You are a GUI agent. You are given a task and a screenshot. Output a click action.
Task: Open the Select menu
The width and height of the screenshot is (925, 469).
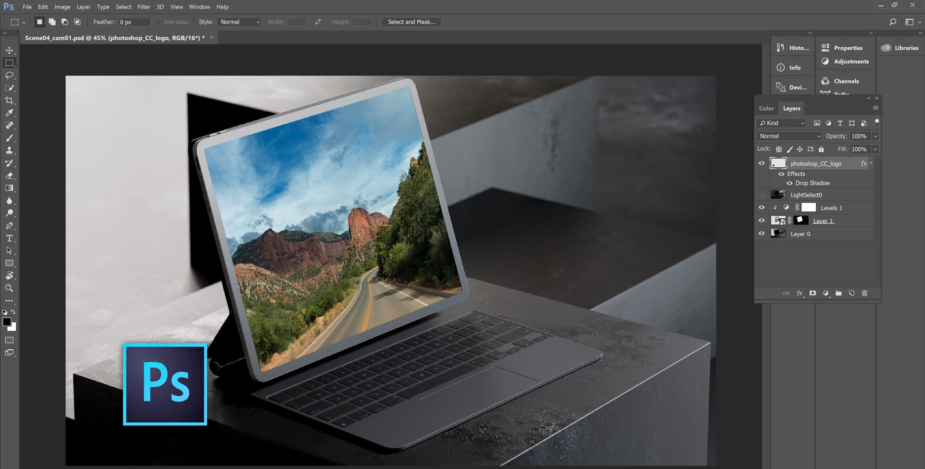123,7
